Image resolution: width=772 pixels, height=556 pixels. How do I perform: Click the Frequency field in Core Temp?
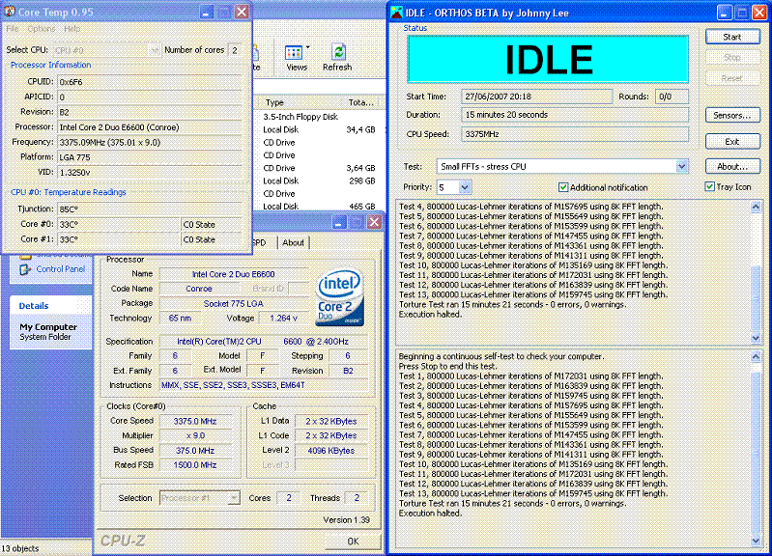(x=150, y=142)
